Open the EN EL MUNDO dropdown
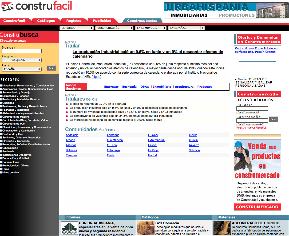The image size is (289, 236). tap(151, 28)
